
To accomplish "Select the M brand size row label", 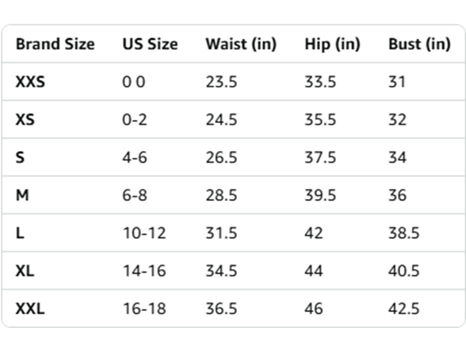I will [x=22, y=195].
